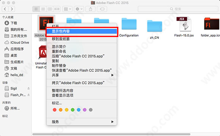Select the Uninstall Adobe Flash icon

click(42, 53)
